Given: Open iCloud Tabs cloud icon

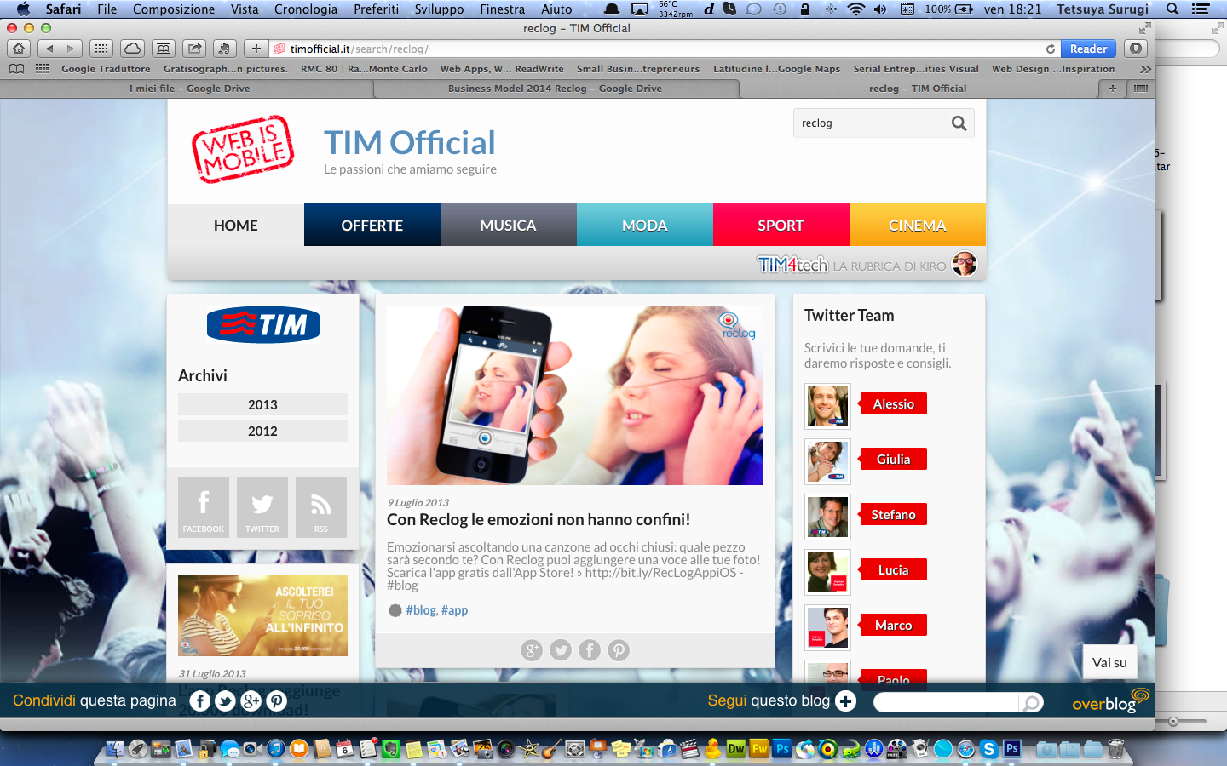Looking at the screenshot, I should pyautogui.click(x=132, y=49).
